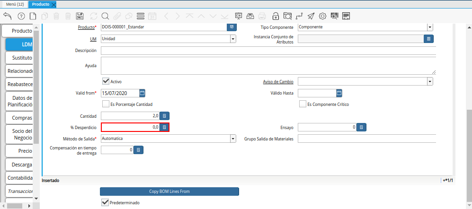Expand the UM unit dropdown
Viewport: 472px width, 209px height.
point(232,39)
